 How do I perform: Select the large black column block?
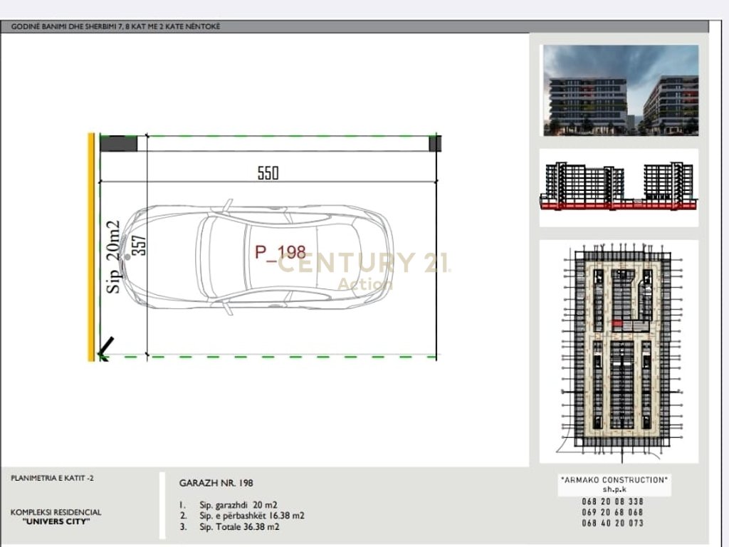[118, 143]
